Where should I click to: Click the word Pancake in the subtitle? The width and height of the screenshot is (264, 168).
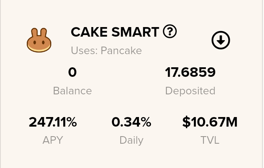tap(121, 50)
